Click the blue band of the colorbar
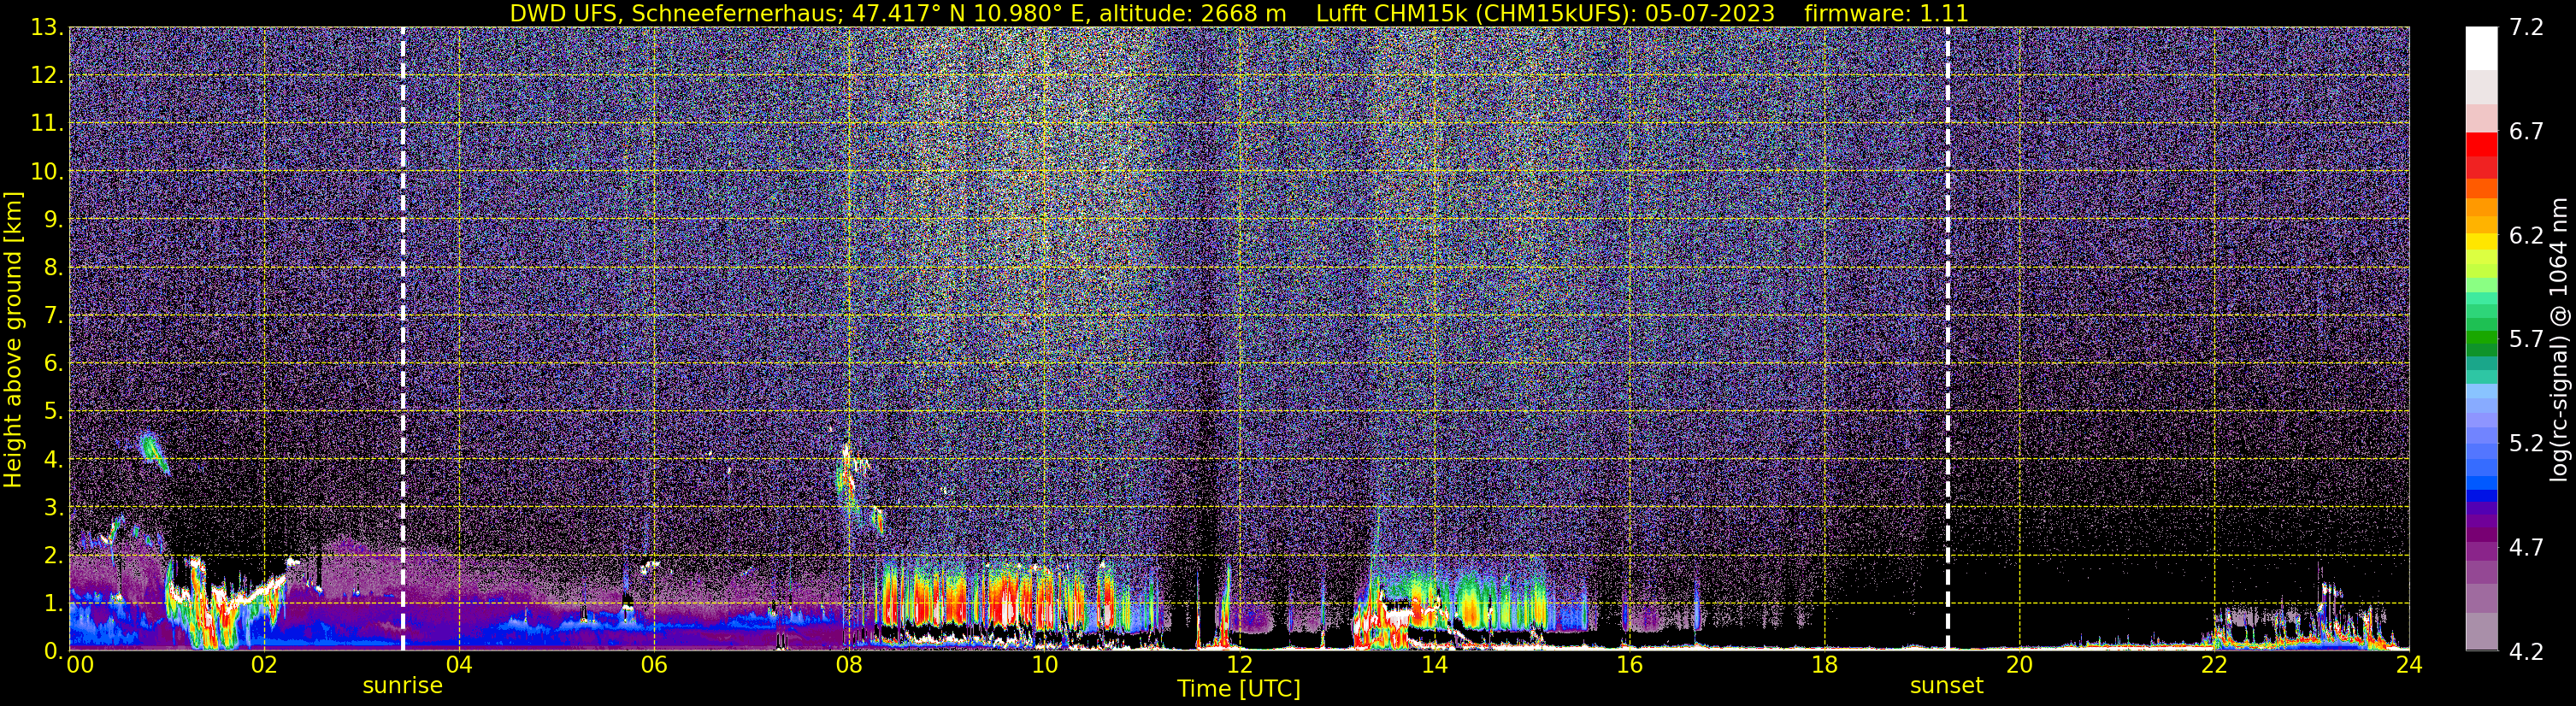 point(2481,470)
